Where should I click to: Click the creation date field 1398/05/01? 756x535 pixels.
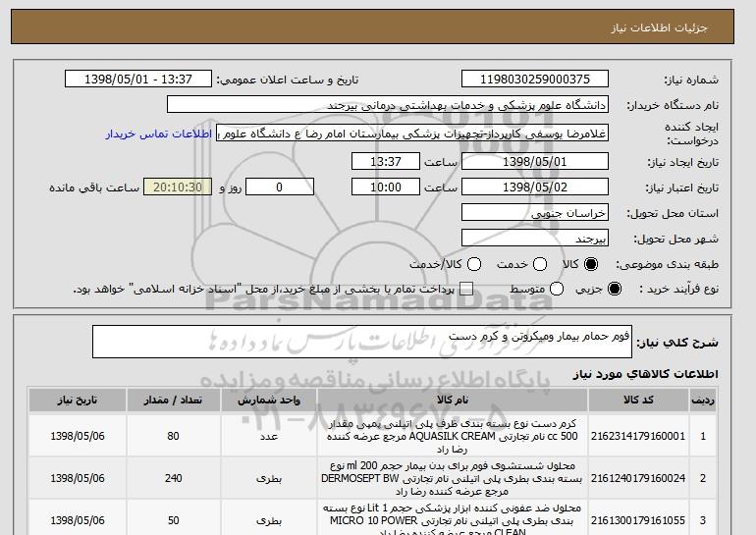(x=535, y=161)
